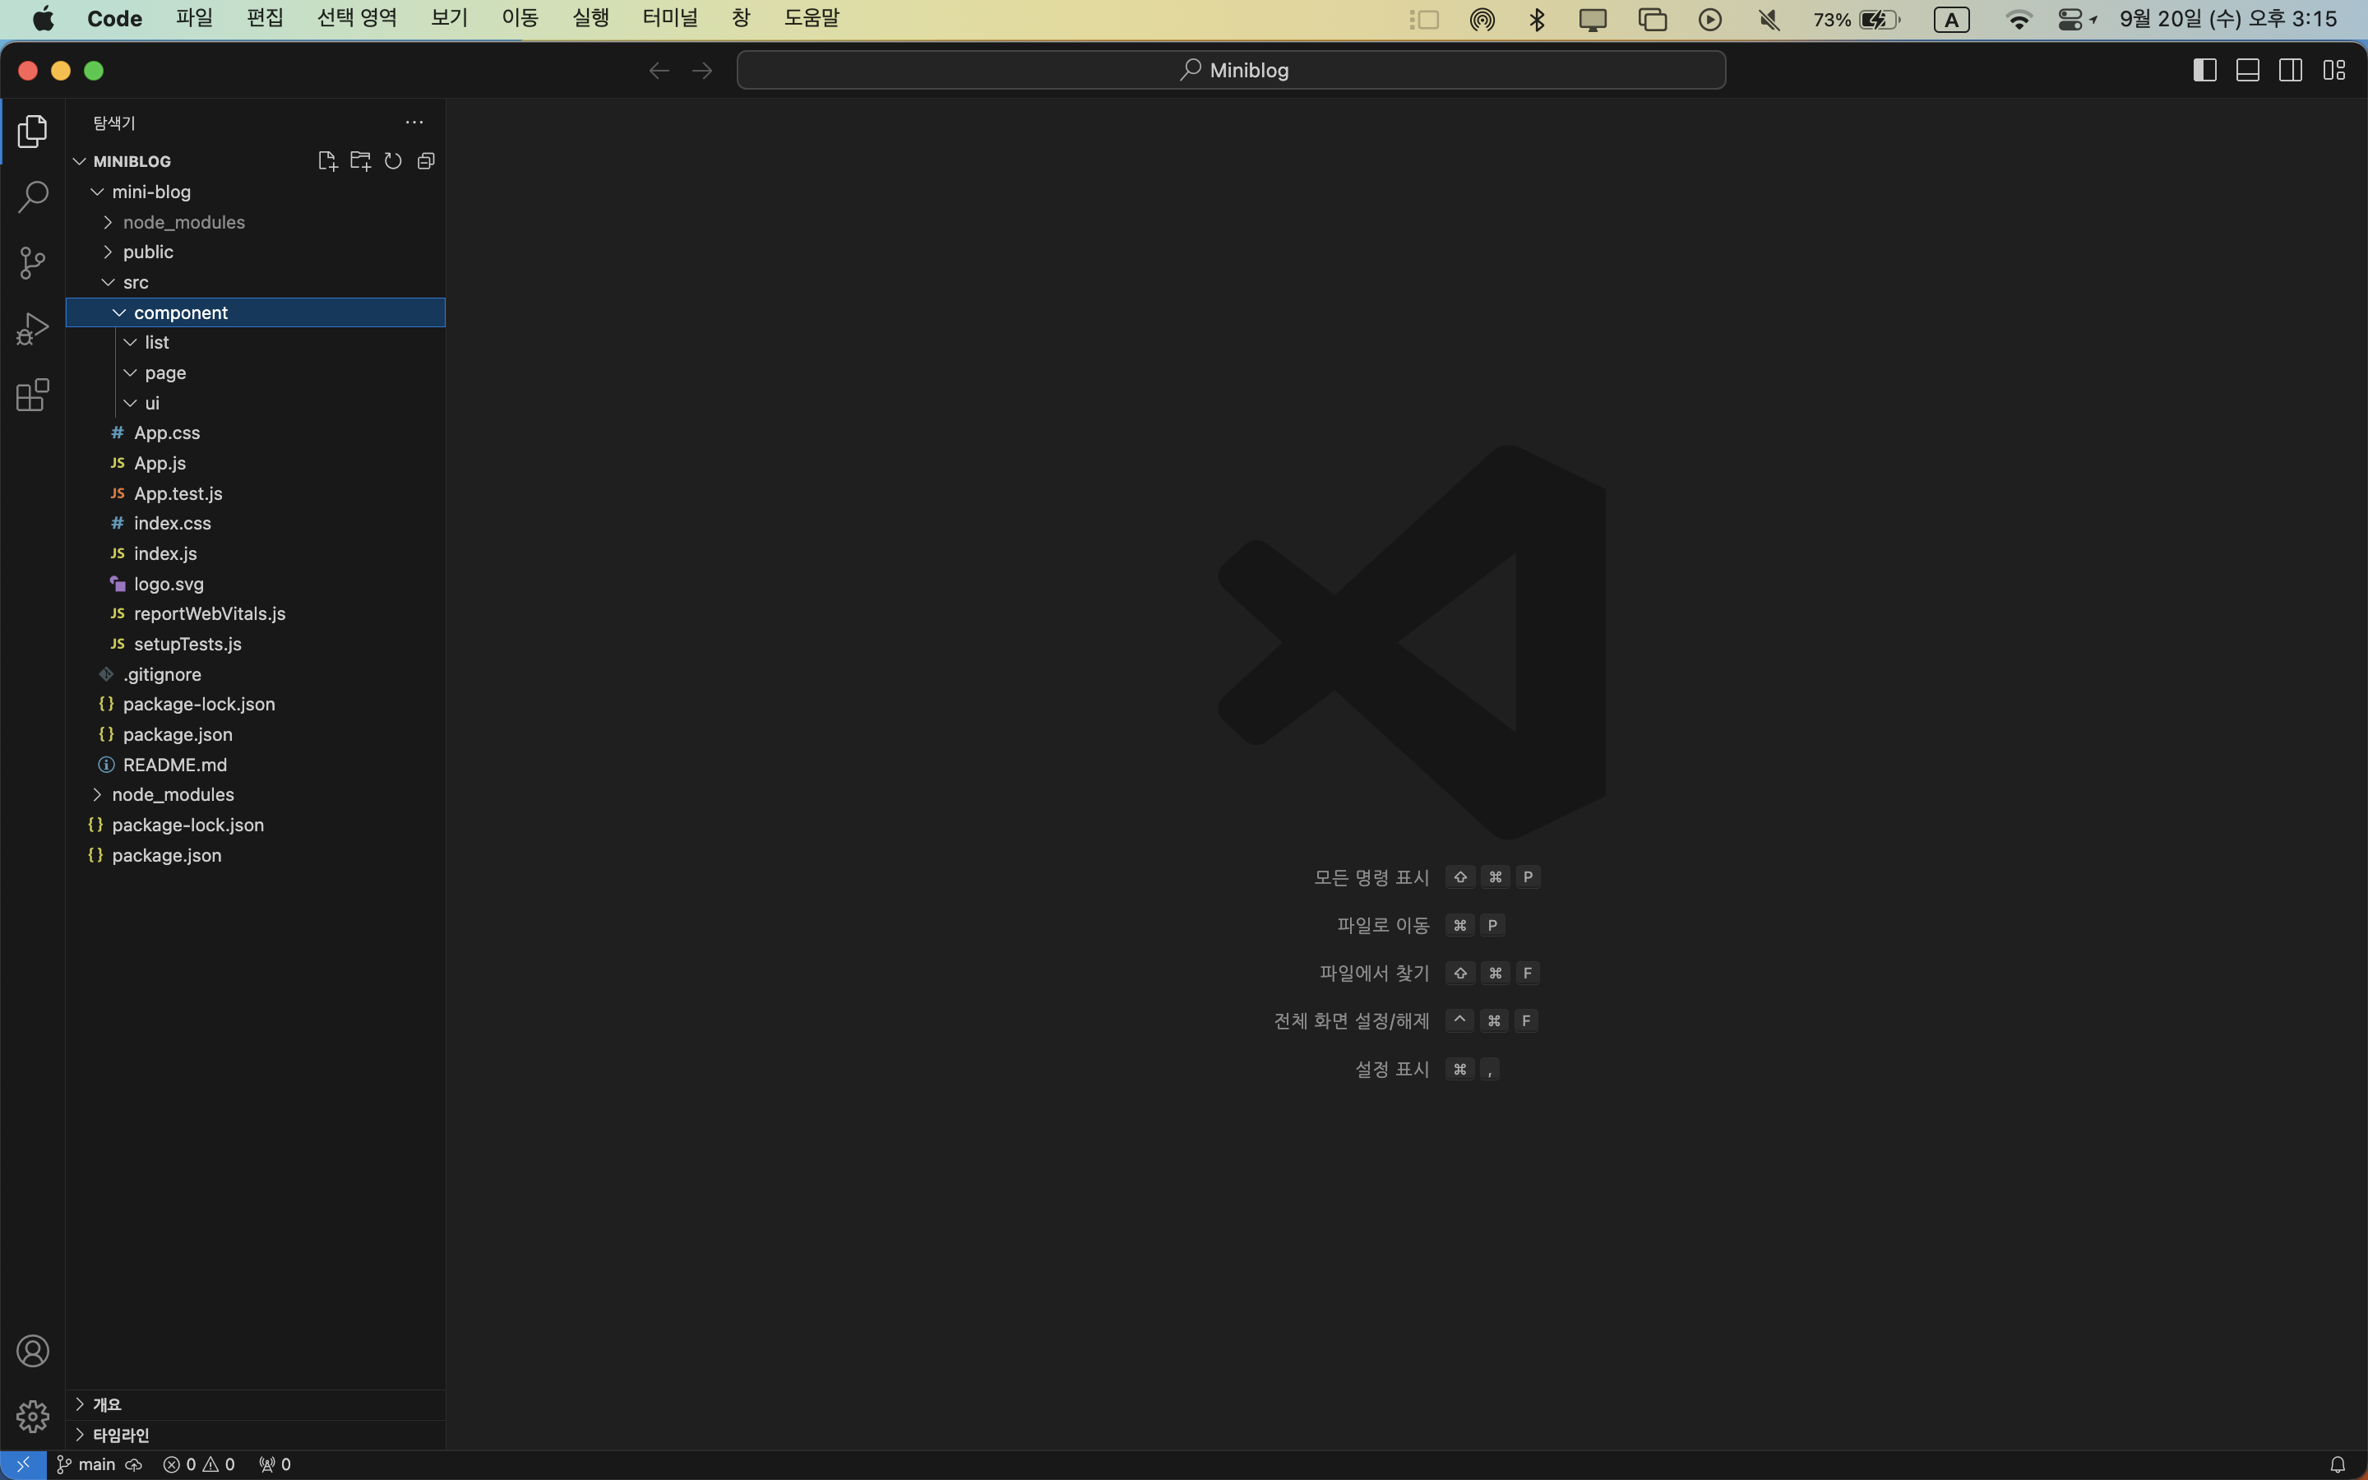
Task: Refresh the explorer file tree
Action: [x=393, y=161]
